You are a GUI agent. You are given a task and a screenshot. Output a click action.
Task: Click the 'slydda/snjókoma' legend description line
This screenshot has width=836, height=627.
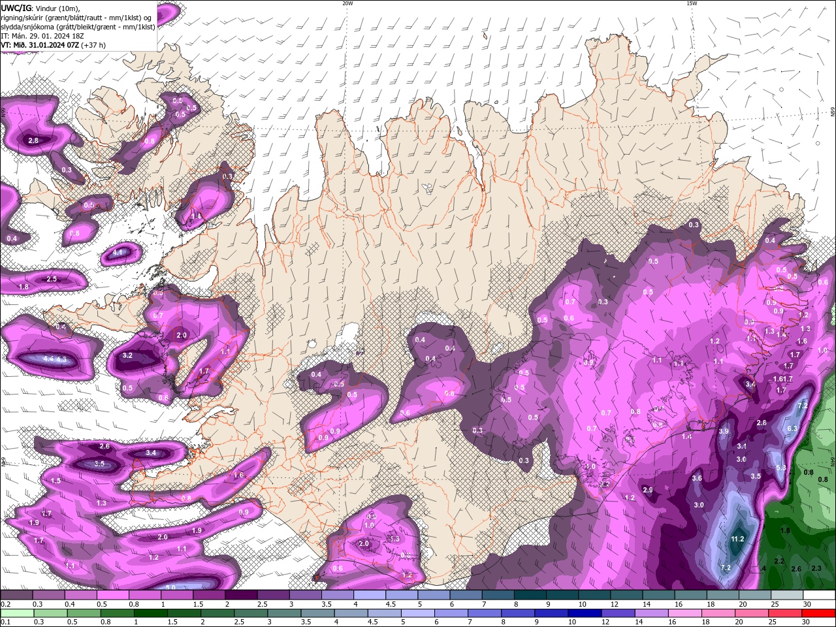click(x=78, y=27)
